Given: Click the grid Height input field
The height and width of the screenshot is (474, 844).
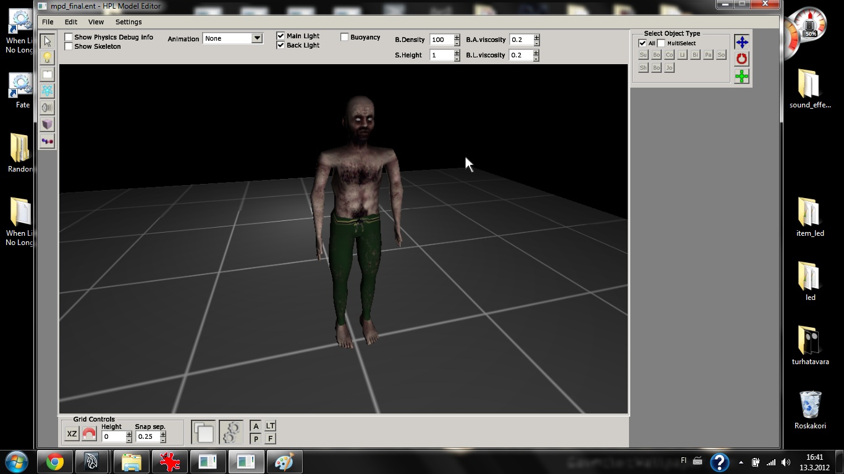Looking at the screenshot, I should pyautogui.click(x=113, y=436).
